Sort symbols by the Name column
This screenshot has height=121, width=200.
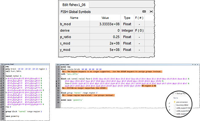pyautogui.click(x=74, y=18)
